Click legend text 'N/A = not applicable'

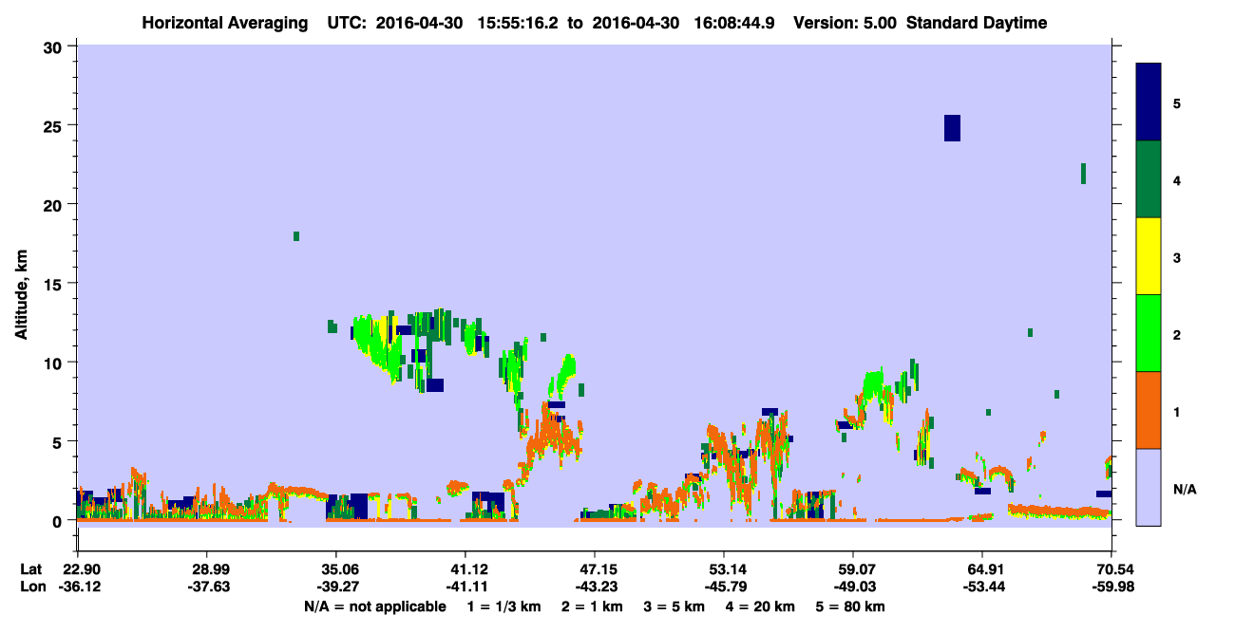(375, 605)
